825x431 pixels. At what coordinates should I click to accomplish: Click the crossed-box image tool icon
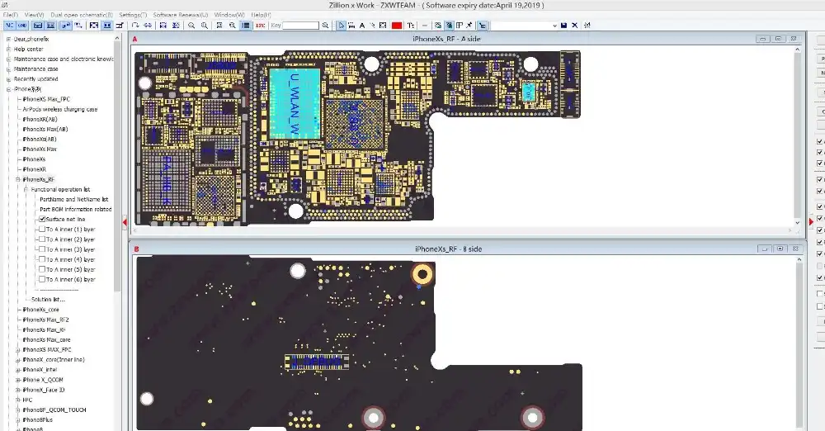pos(383,26)
